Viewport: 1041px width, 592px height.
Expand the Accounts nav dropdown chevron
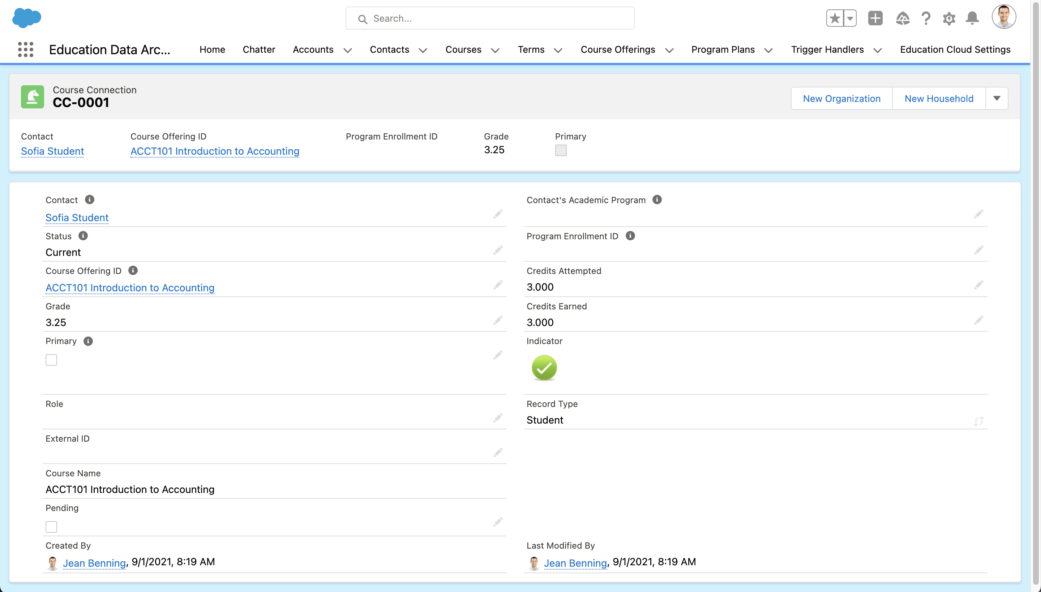(x=348, y=51)
